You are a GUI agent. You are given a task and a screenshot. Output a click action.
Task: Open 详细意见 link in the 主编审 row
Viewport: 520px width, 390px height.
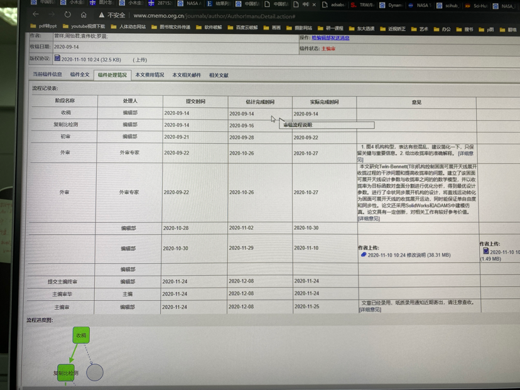(x=369, y=310)
